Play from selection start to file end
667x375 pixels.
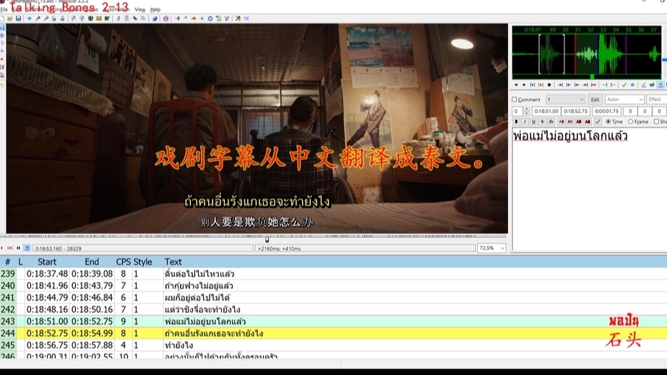pyautogui.click(x=593, y=85)
